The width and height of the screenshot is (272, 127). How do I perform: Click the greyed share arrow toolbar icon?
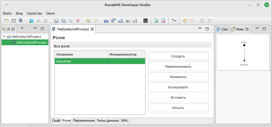[x=96, y=21]
